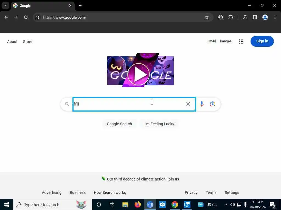Sign in to Google account
Screen dimensions: 281x210
click(x=262, y=41)
